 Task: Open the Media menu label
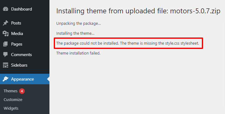pos(17,33)
